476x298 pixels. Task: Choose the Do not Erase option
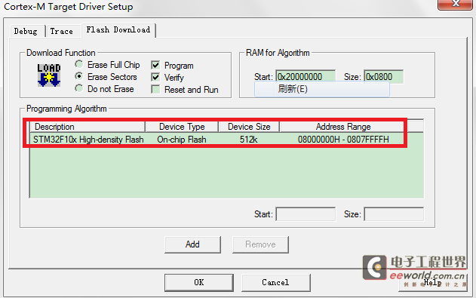tap(79, 88)
